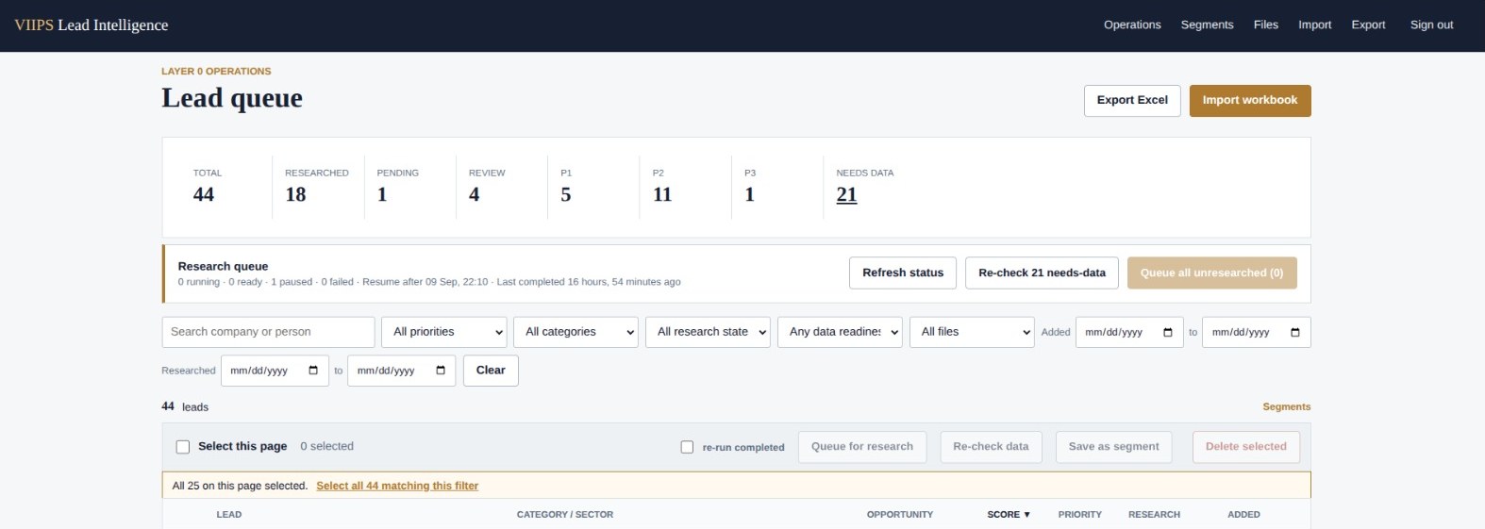The image size is (1485, 529).
Task: Click the Researched start date field
Action: [x=275, y=371]
